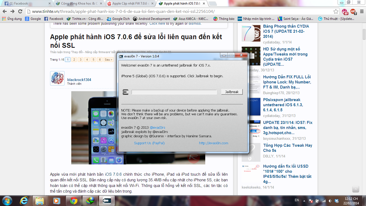Image resolution: width=366 pixels, height=206 pixels.
Task: Go forward in Chrome
Action: point(12,11)
